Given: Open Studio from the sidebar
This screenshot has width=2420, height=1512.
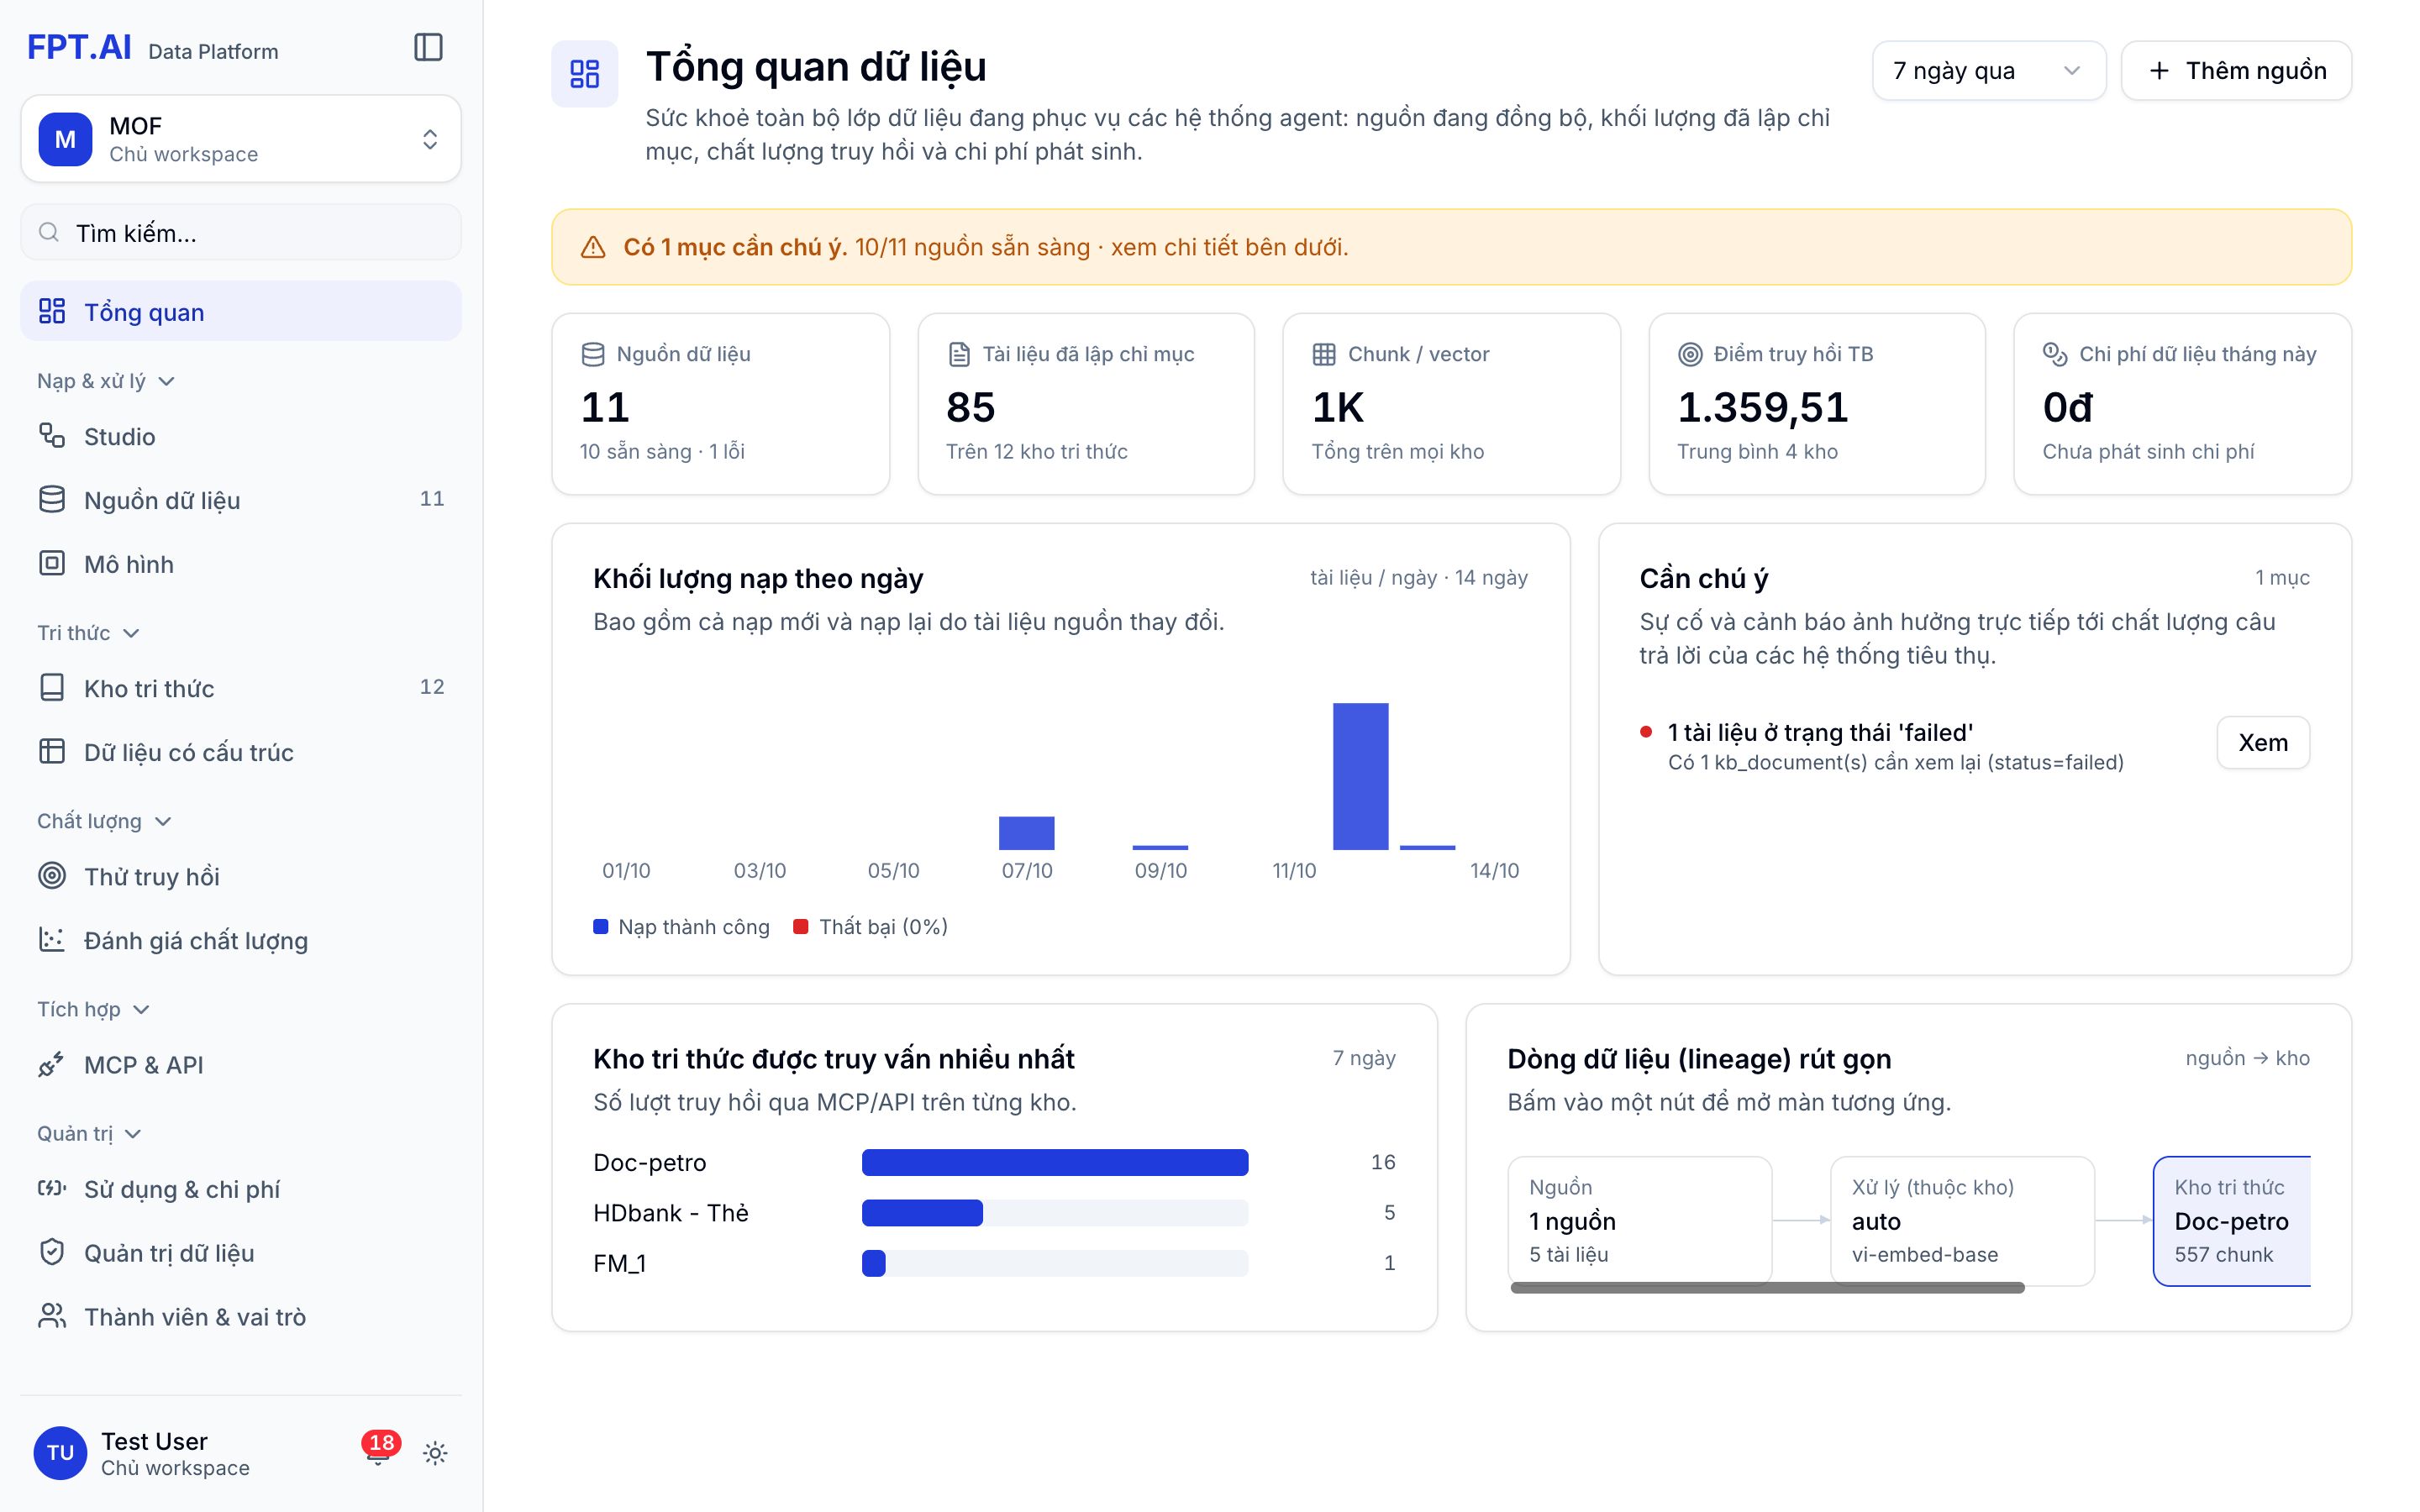Looking at the screenshot, I should click(241, 436).
